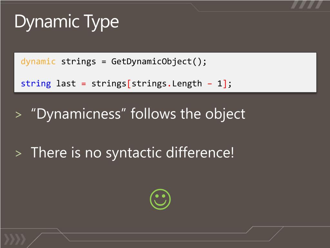Click "GetDynamicObject();" in the code box
Image resolution: width=330 pixels, height=248 pixels.
159,62
